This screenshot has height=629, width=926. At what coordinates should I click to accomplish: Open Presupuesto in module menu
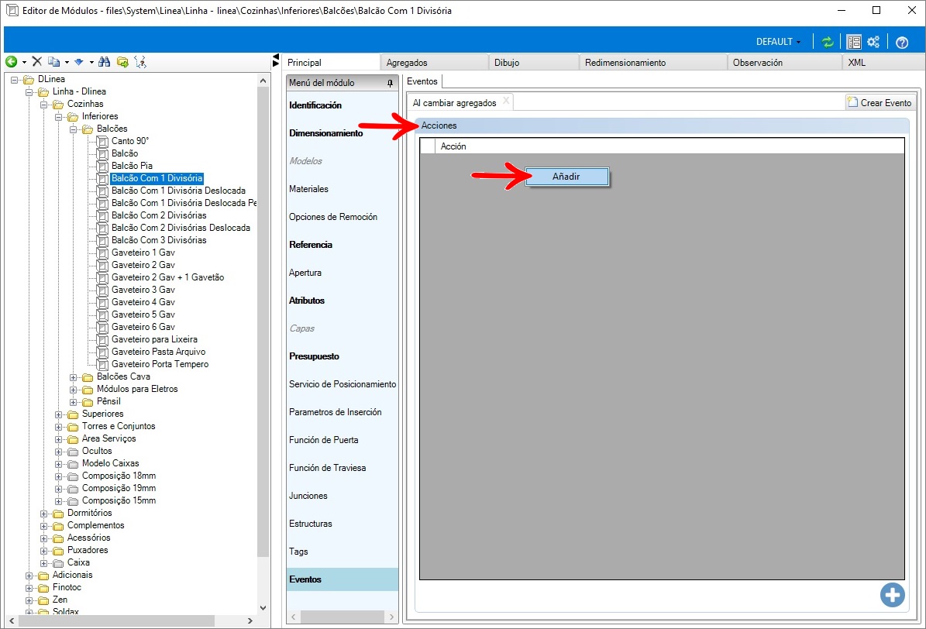pyautogui.click(x=314, y=356)
